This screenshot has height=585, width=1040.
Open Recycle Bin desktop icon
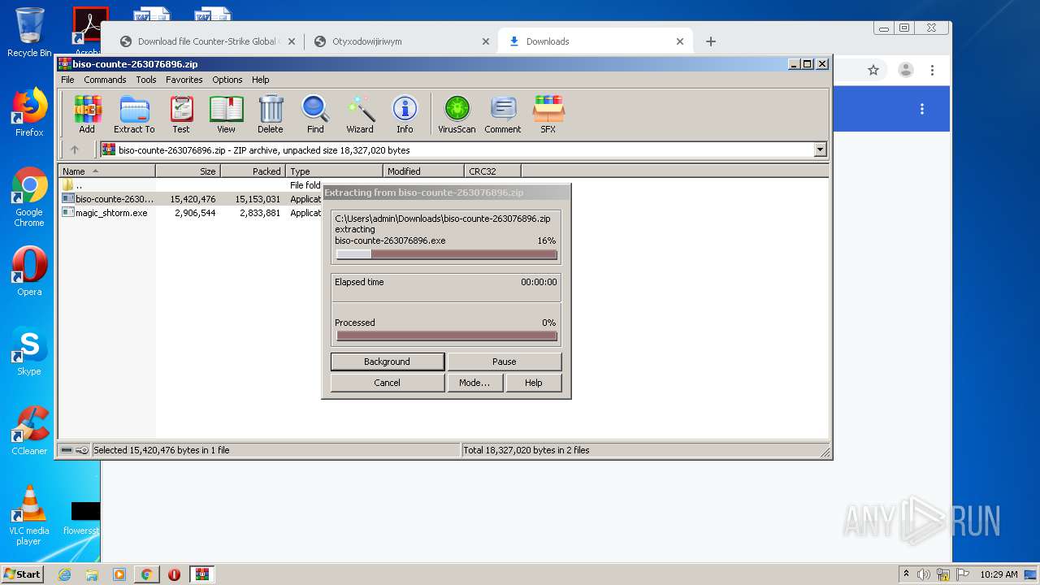pyautogui.click(x=29, y=32)
